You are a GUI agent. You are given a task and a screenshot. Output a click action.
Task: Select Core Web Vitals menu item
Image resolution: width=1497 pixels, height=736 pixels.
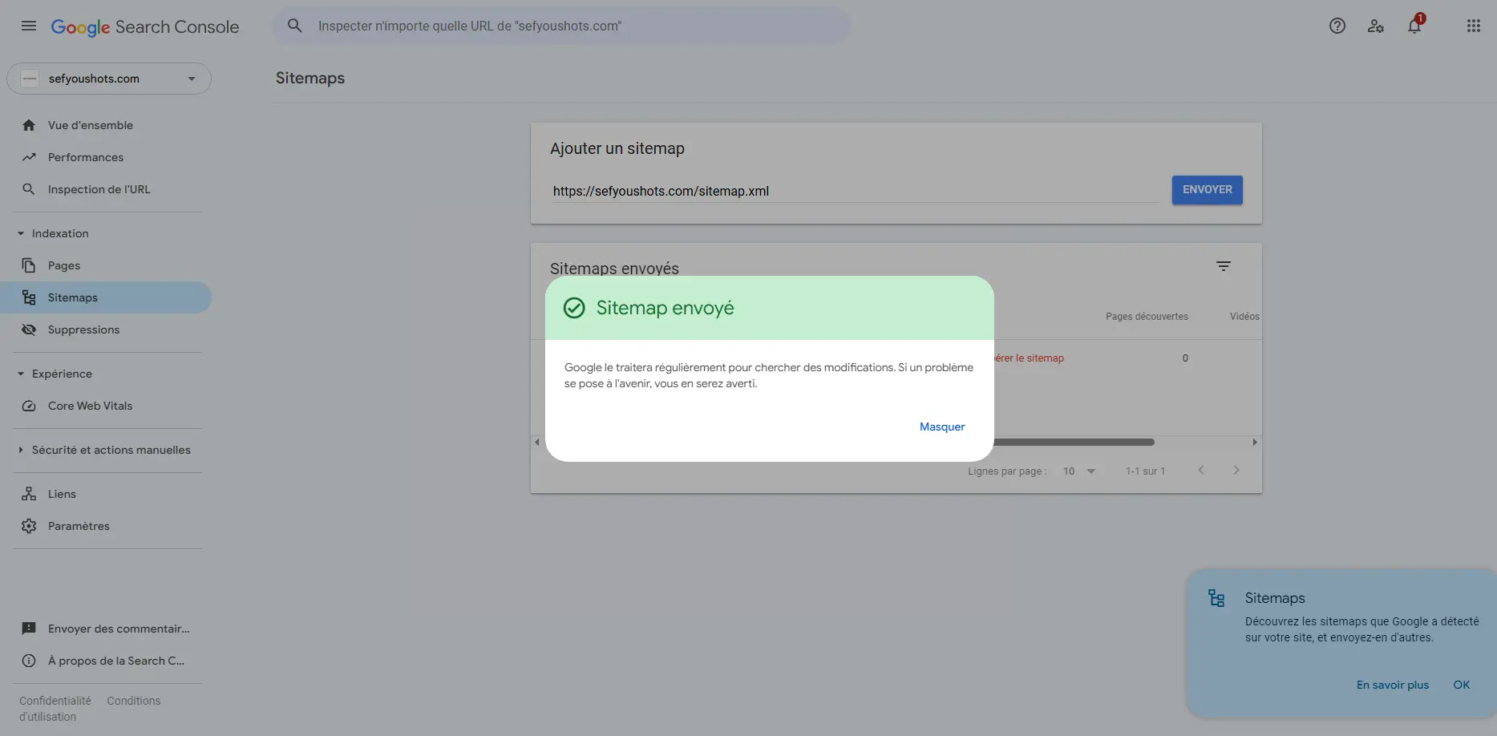pos(90,406)
